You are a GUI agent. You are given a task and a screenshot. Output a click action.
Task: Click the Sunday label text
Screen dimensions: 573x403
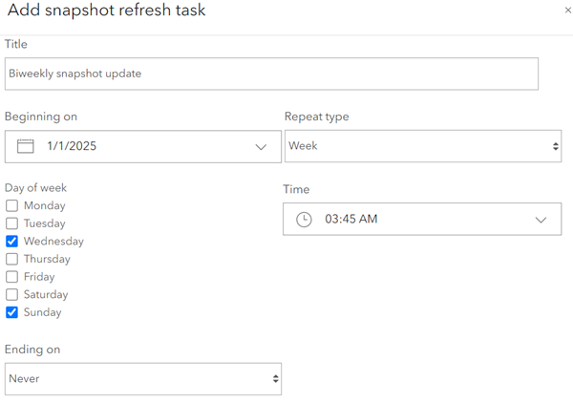click(x=42, y=312)
